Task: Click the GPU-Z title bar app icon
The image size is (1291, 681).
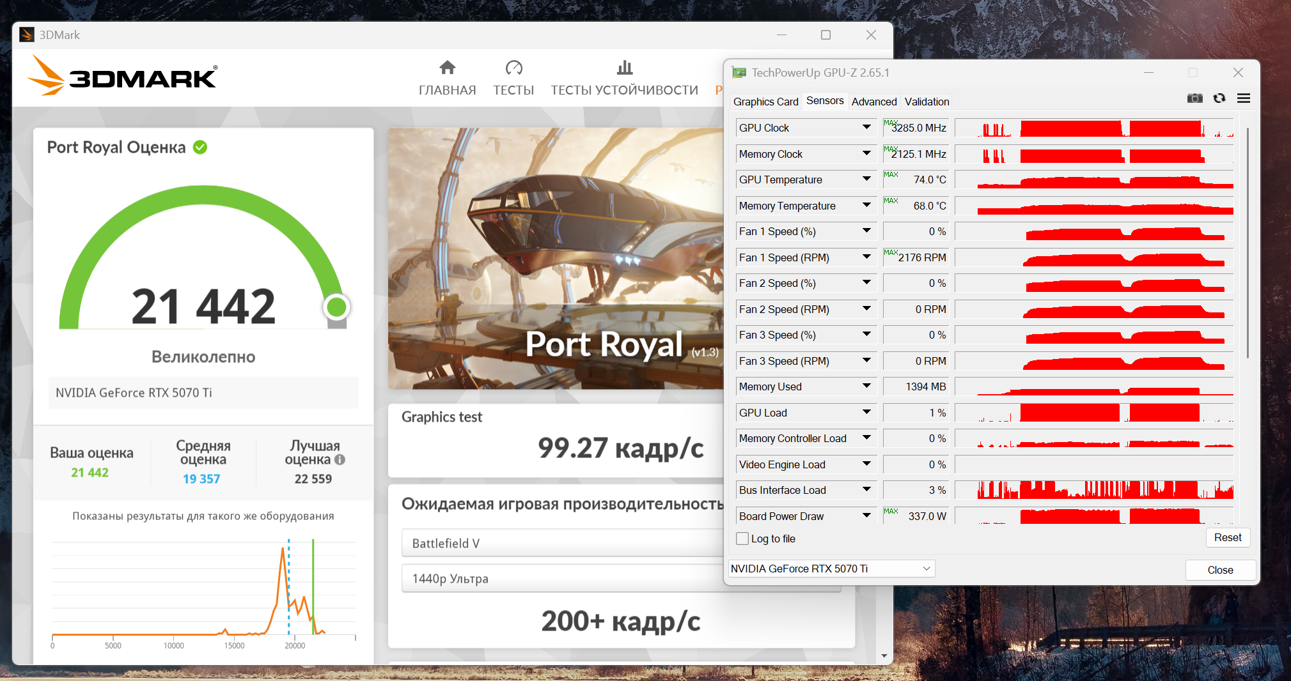Action: click(739, 73)
